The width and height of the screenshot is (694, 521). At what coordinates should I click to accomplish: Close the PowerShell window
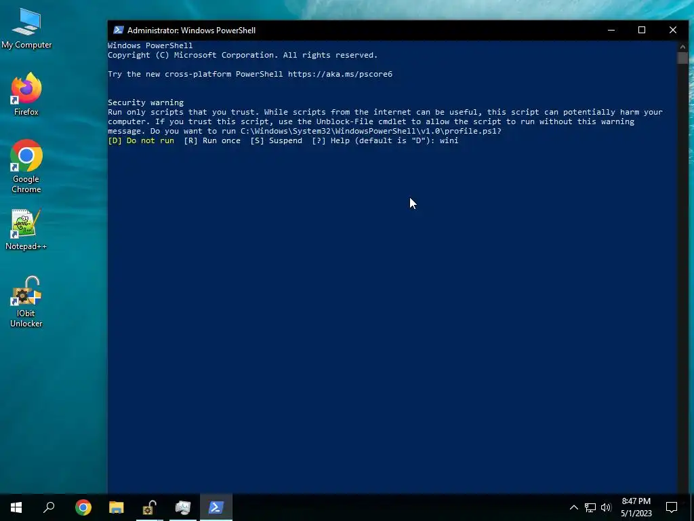coord(673,30)
